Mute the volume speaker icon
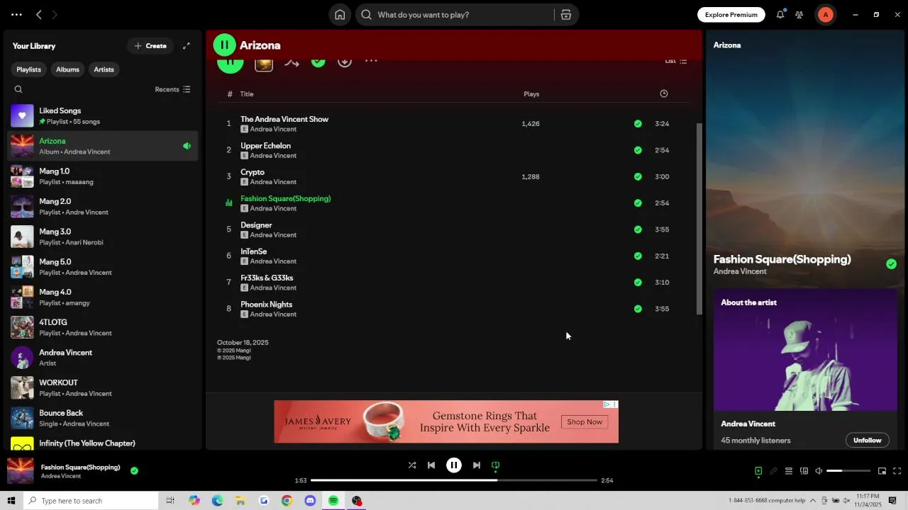The height and width of the screenshot is (510, 908). point(819,471)
